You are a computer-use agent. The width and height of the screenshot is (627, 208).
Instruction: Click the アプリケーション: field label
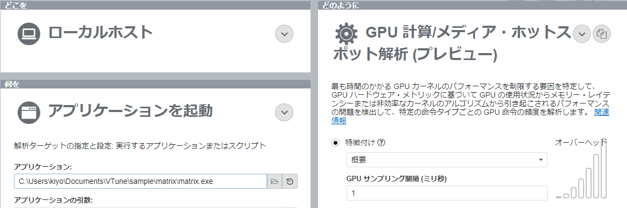[43, 167]
